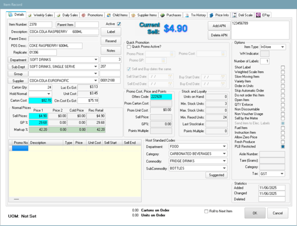Enable Quick Promo Active checkbox
The image size is (297, 226).
(129, 47)
